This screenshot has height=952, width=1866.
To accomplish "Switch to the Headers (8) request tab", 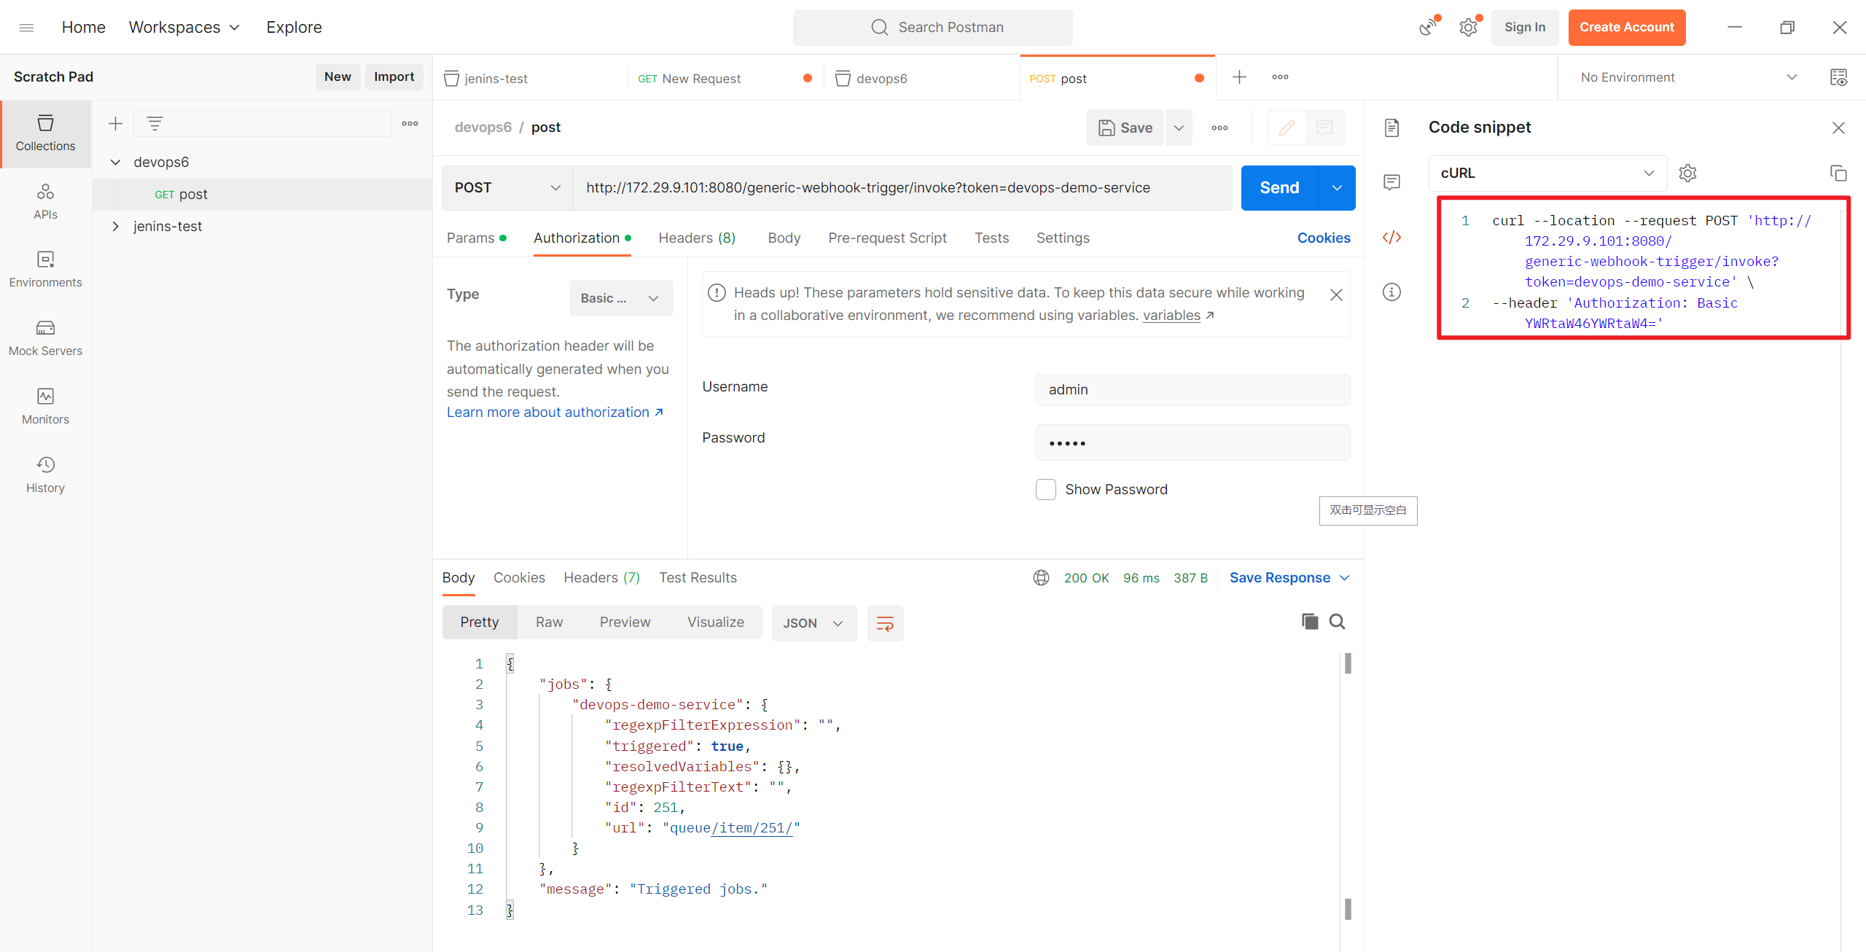I will (x=697, y=238).
